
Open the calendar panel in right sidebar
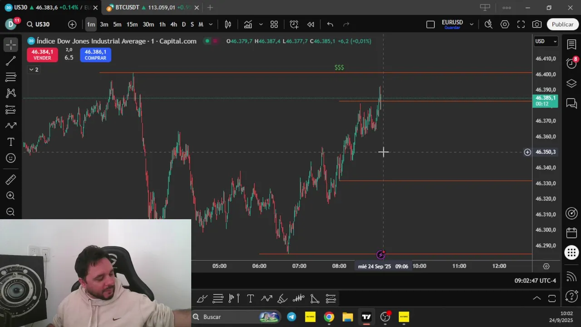571,233
